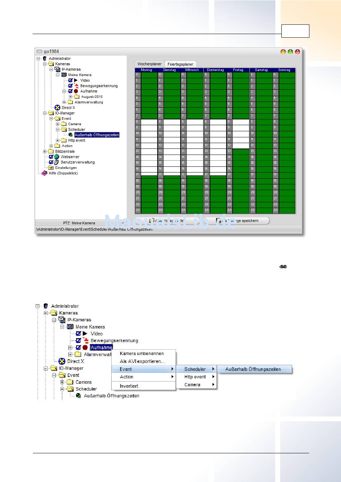
Task: Expand the Camera folder in the lower tree
Action: tap(62, 382)
